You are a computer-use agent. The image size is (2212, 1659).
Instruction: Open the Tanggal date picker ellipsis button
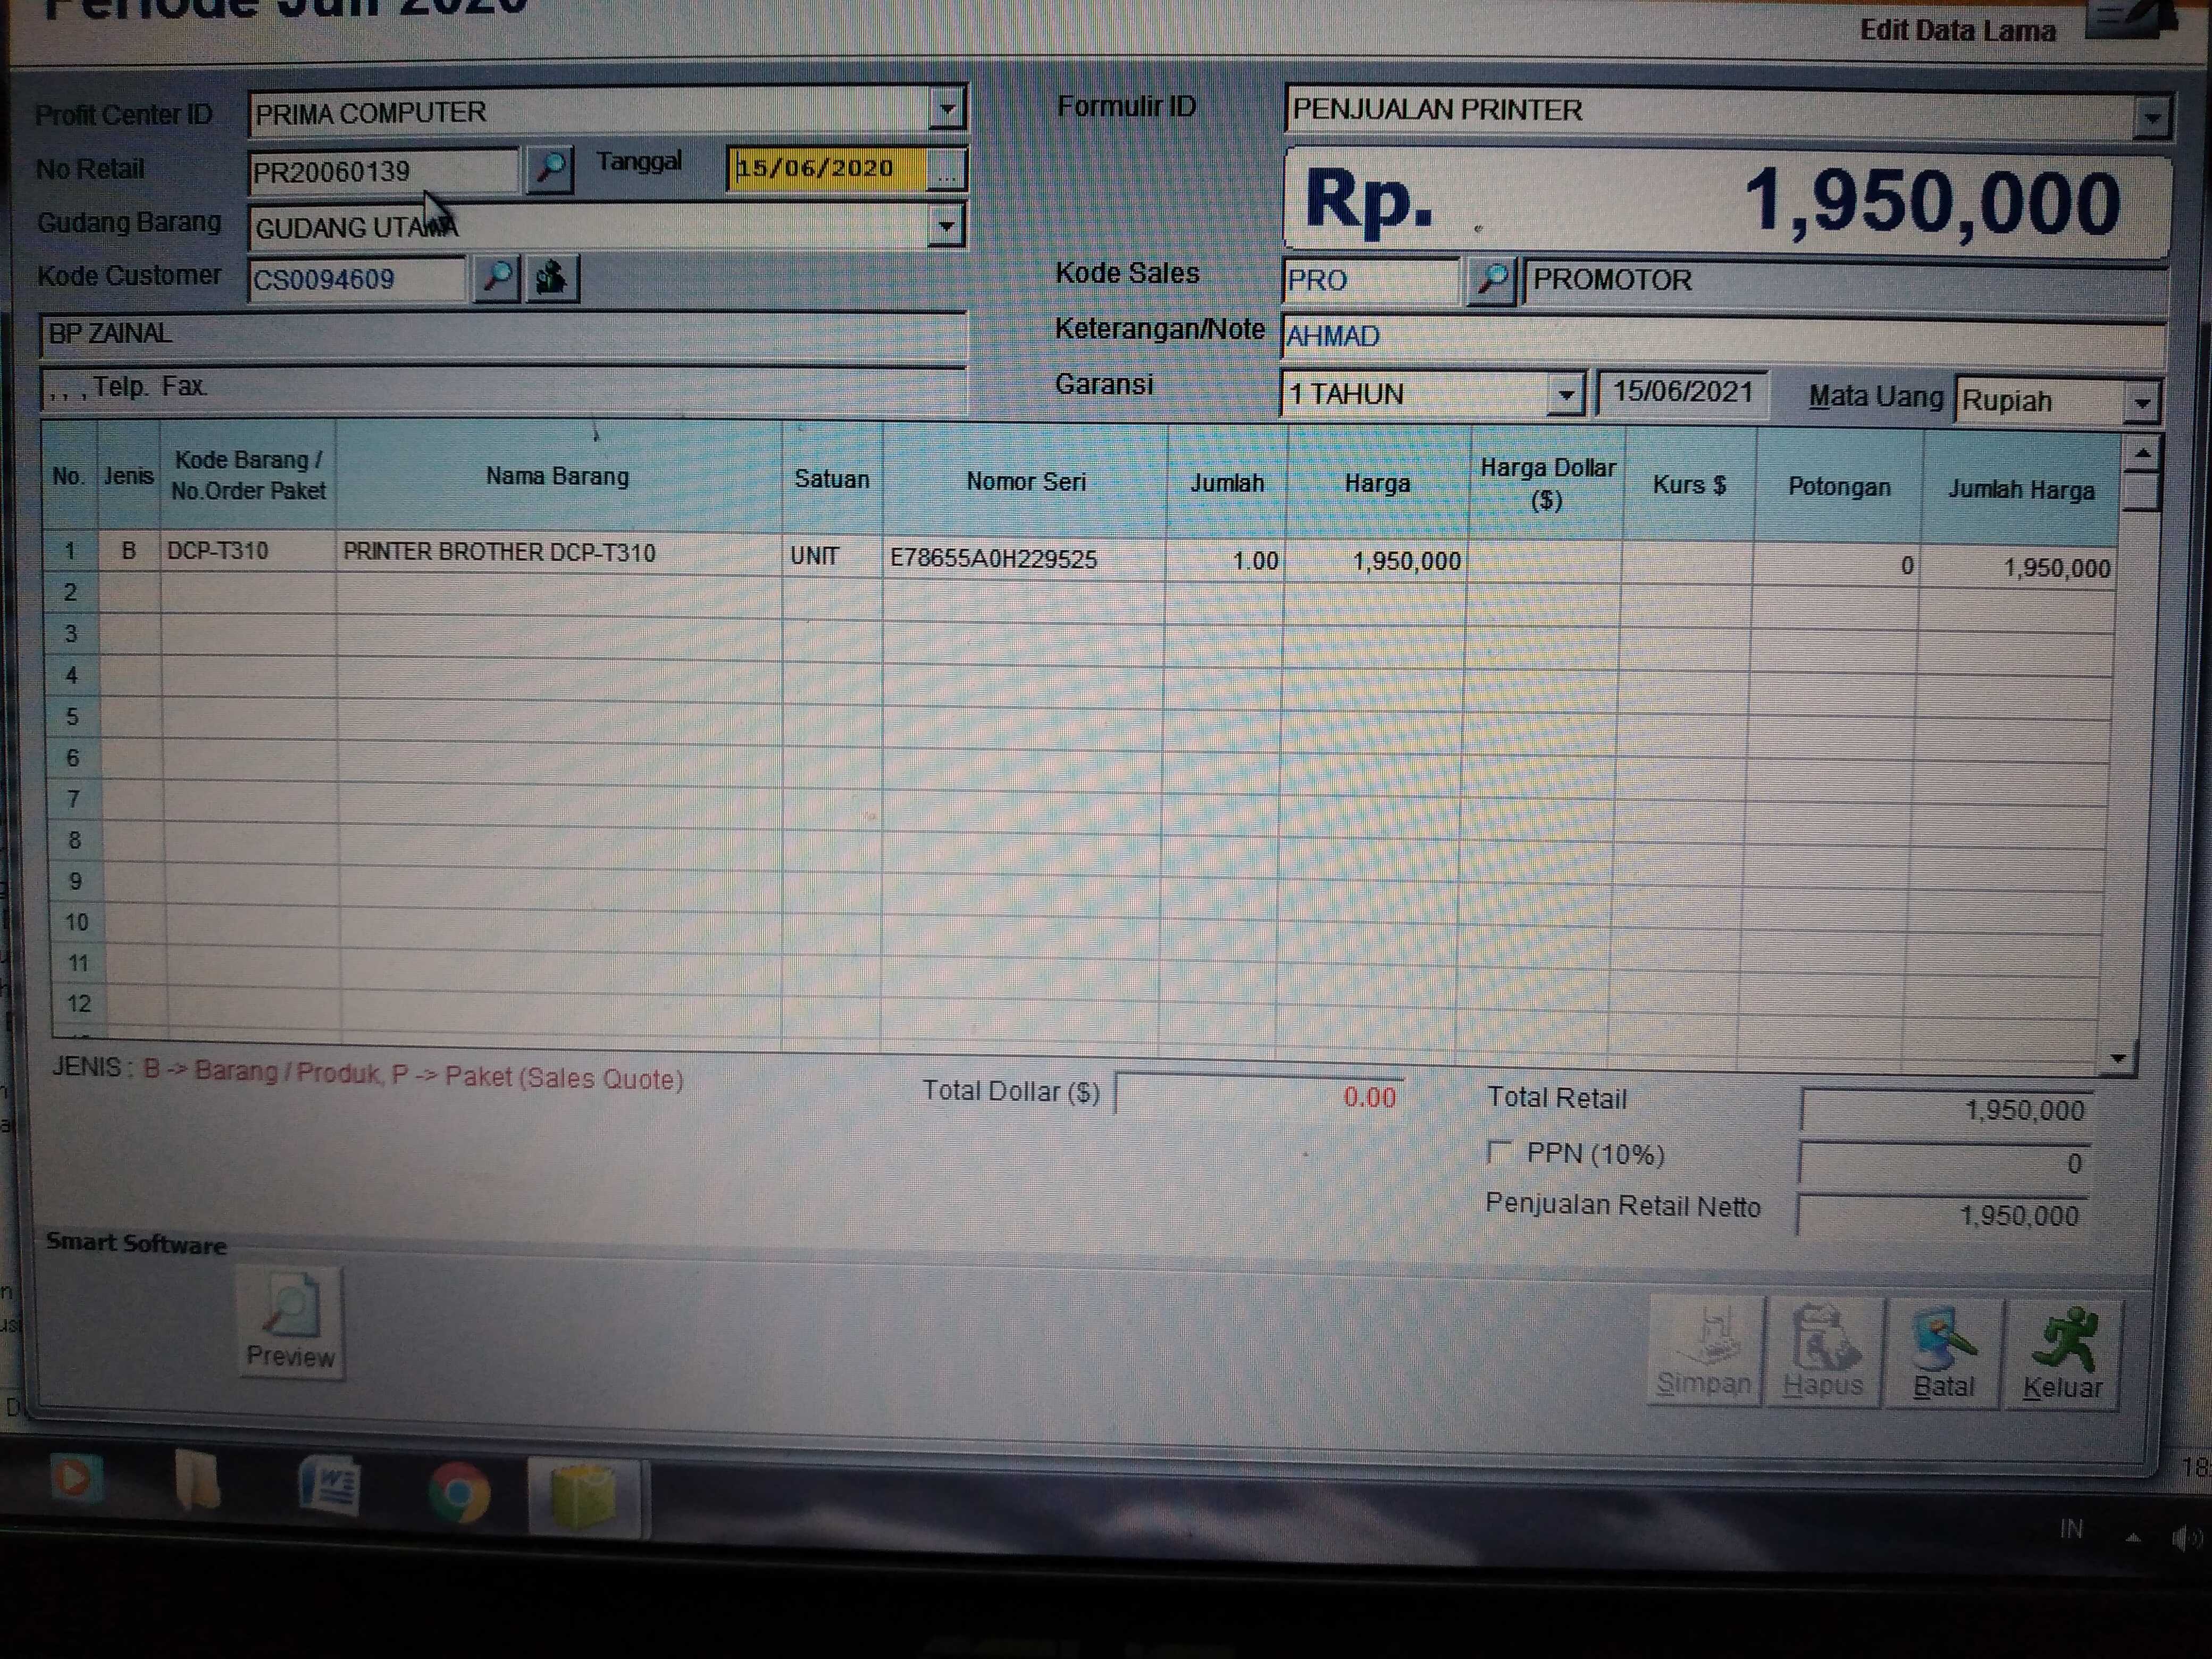pyautogui.click(x=946, y=170)
